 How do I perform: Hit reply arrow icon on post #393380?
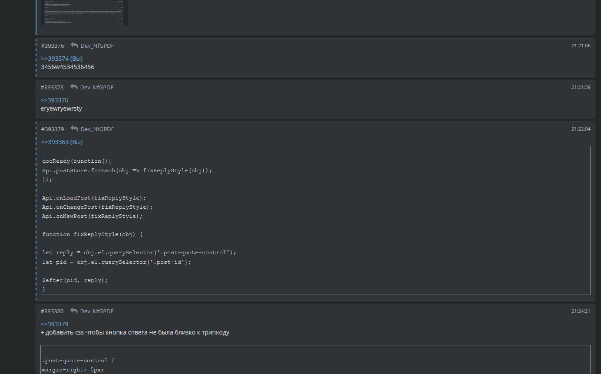coord(74,311)
